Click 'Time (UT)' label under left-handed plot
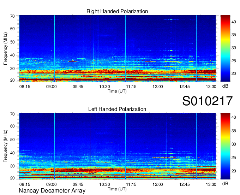This screenshot has height=195, width=240. [117, 189]
